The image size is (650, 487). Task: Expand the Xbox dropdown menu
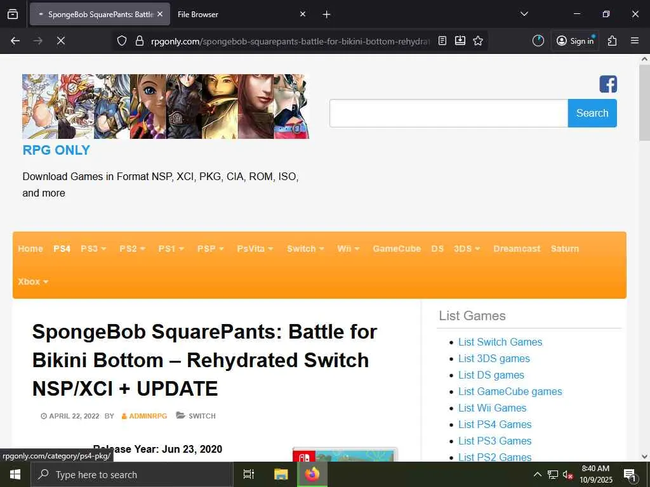click(33, 282)
